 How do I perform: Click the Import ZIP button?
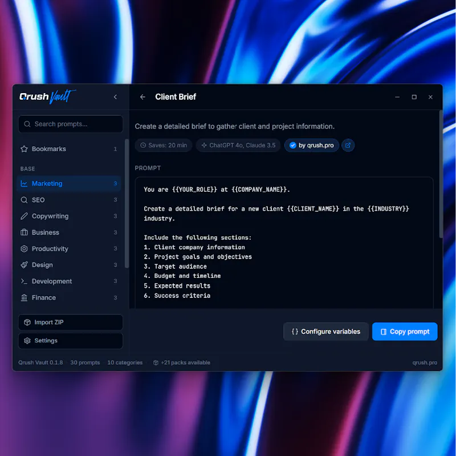click(71, 322)
